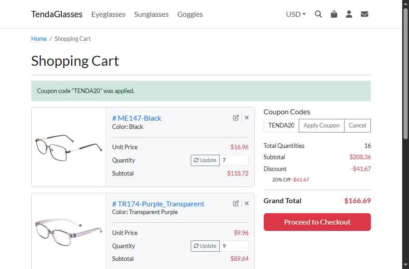Open the # TR174-Purple_Transparent product link
This screenshot has width=409, height=269.
click(x=158, y=204)
